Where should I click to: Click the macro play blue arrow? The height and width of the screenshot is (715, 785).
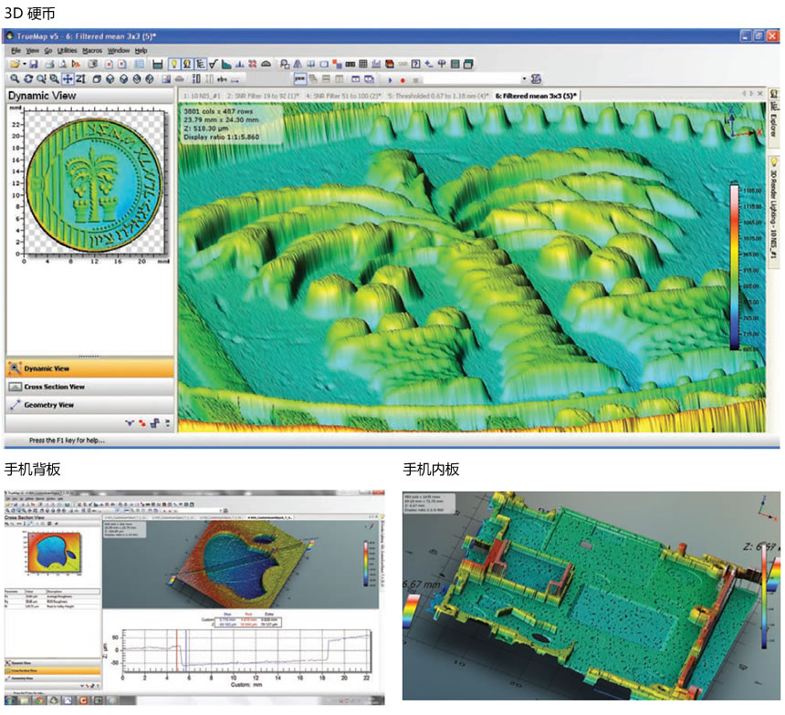pyautogui.click(x=390, y=79)
